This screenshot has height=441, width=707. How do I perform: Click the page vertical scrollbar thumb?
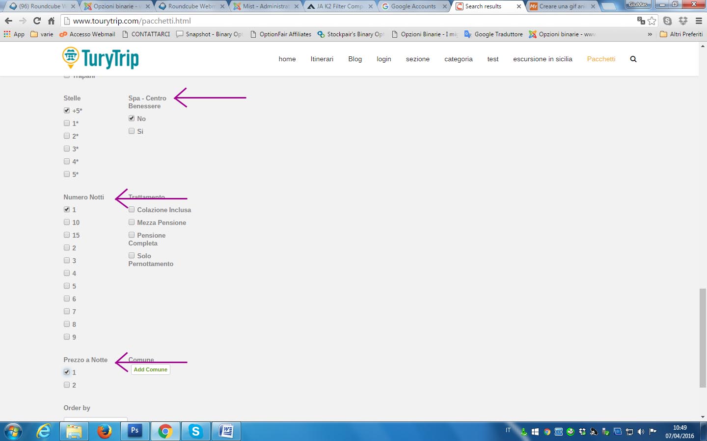coord(703,339)
